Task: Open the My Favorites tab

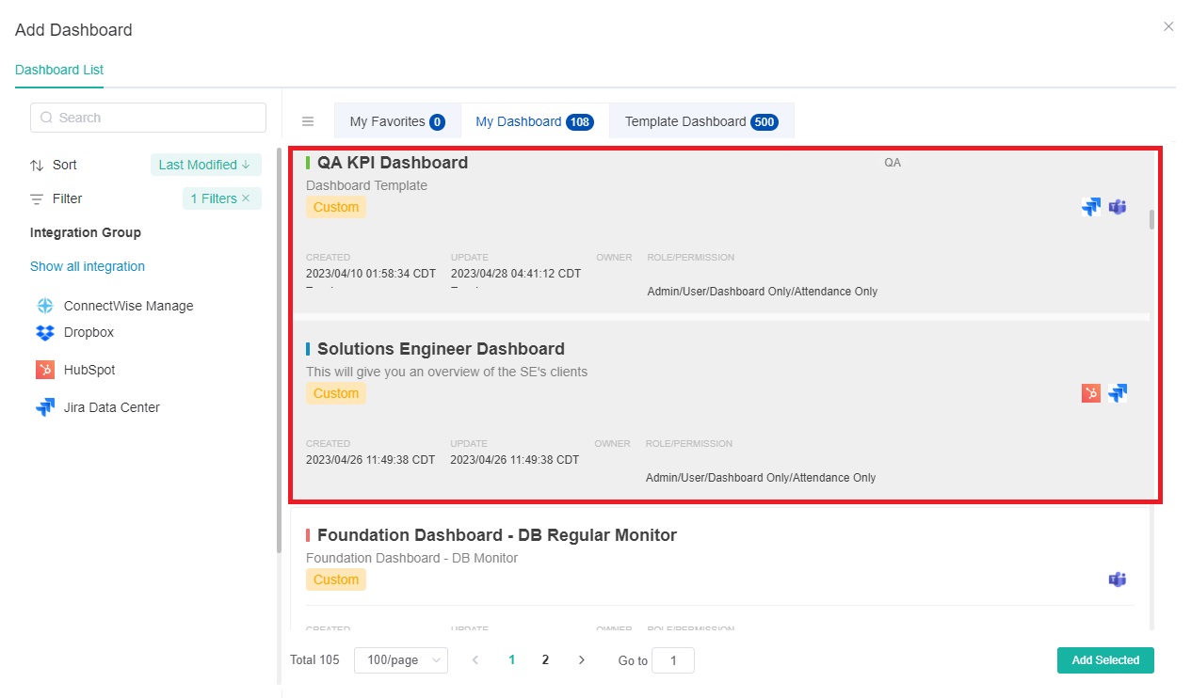Action: coord(396,120)
